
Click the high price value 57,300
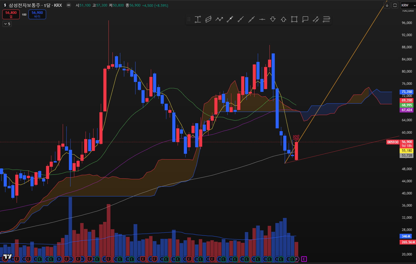102,5
